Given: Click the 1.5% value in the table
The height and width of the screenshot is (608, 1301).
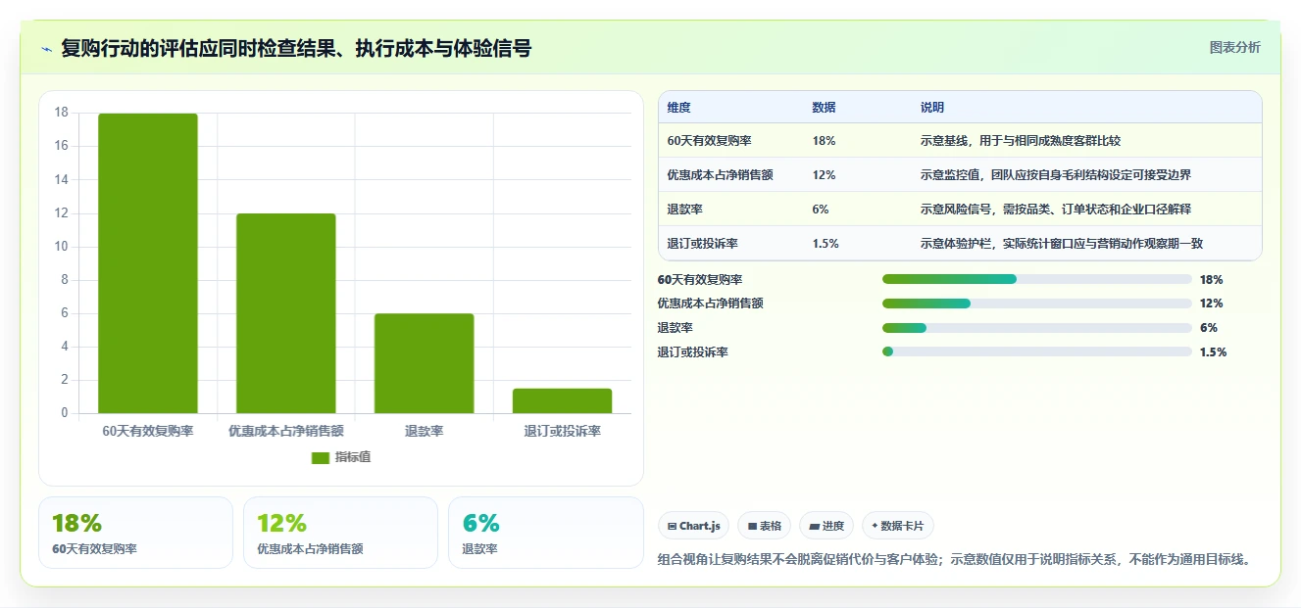Looking at the screenshot, I should click(x=826, y=244).
